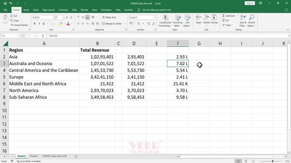Toggle Wrap Text
The image size is (291, 163).
coord(109,17)
